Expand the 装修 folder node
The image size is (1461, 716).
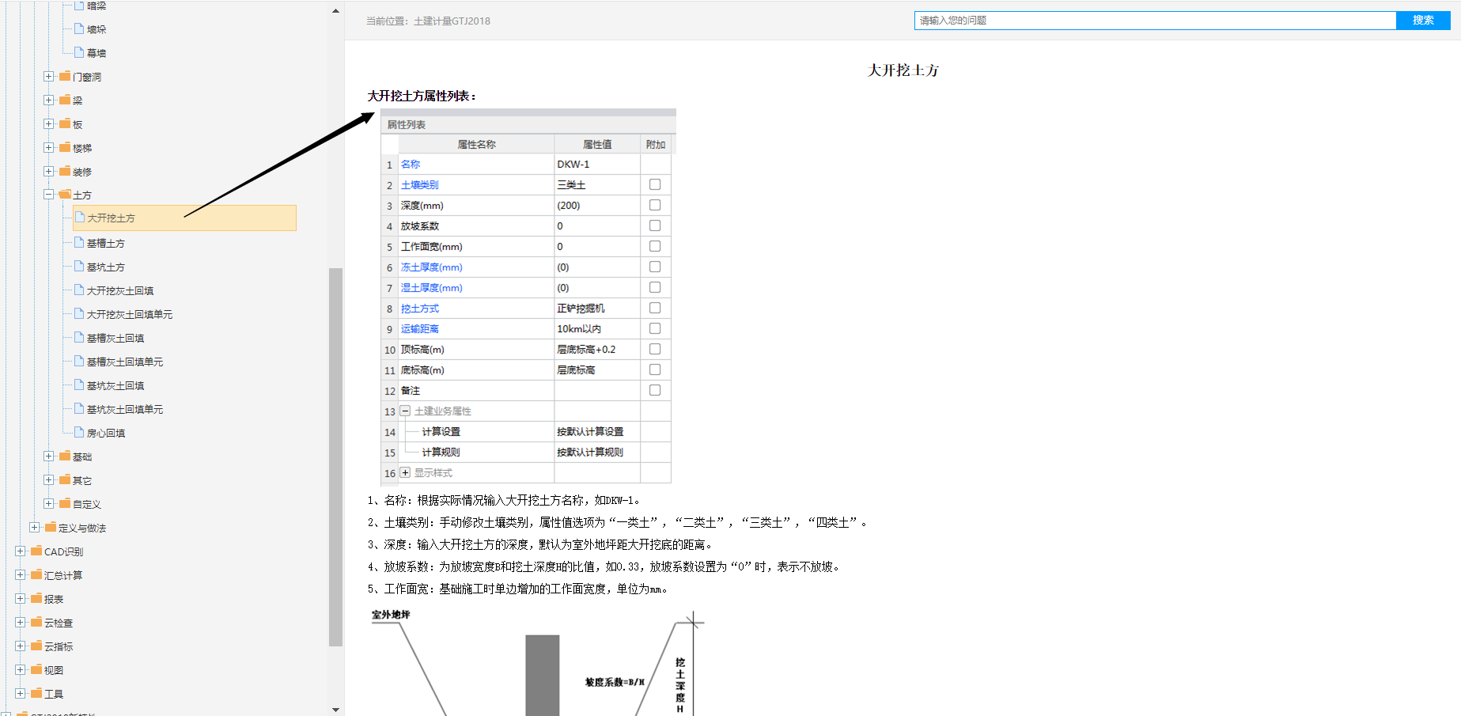[49, 172]
